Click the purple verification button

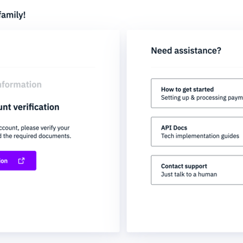tap(18, 161)
